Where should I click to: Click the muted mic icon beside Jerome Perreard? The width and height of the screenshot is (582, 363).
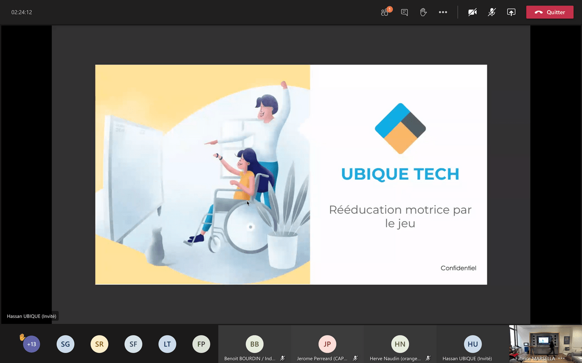point(356,359)
